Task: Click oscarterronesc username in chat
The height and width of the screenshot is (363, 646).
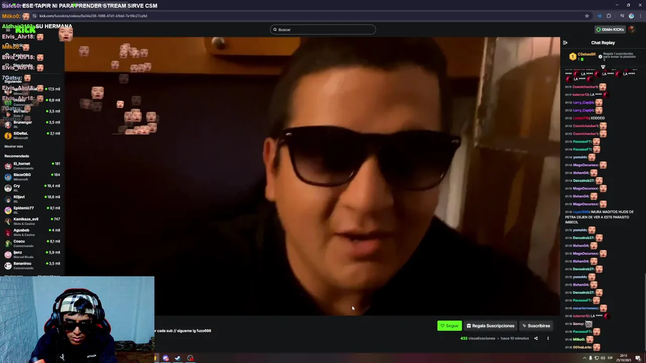Action: point(586,308)
